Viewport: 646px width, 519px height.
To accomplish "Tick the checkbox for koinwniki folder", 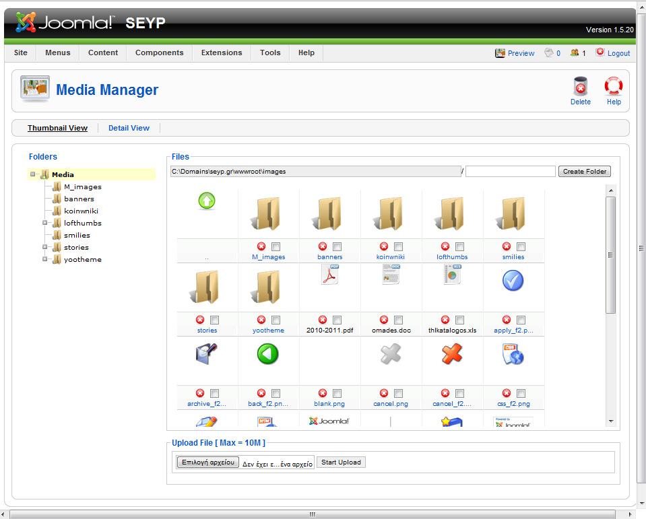I will [398, 246].
